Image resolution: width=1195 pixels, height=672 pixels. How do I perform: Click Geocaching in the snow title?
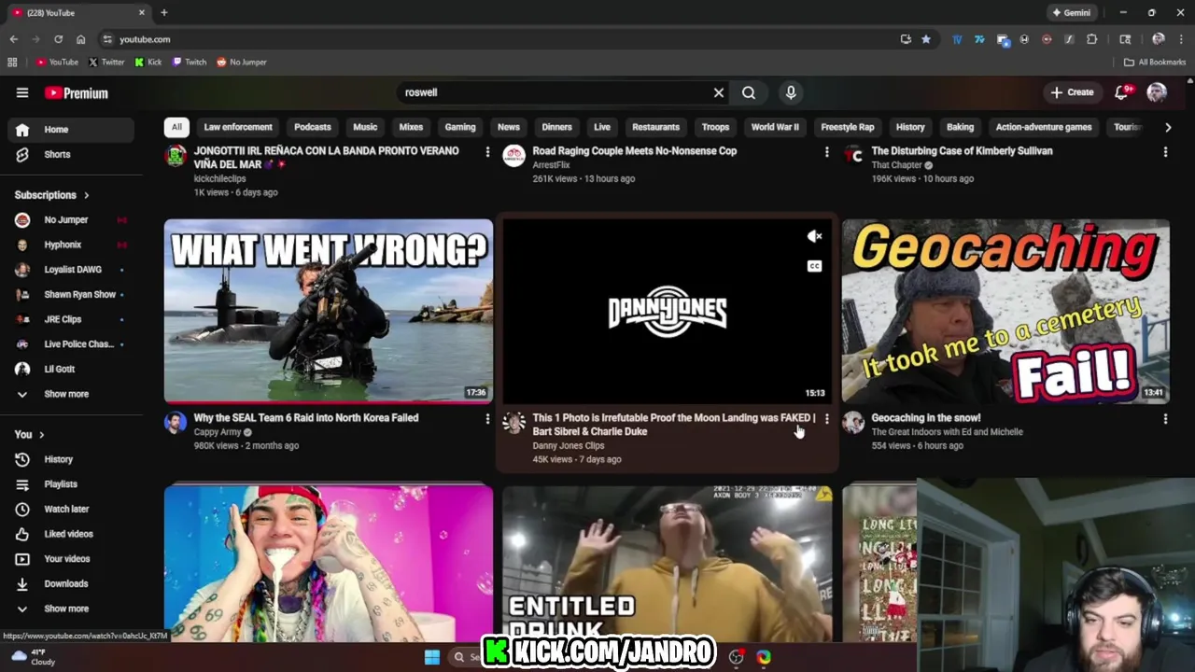pos(926,418)
